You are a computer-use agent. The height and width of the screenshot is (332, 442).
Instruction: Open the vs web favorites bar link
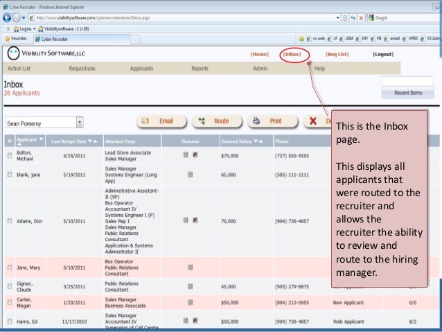[x=316, y=39]
